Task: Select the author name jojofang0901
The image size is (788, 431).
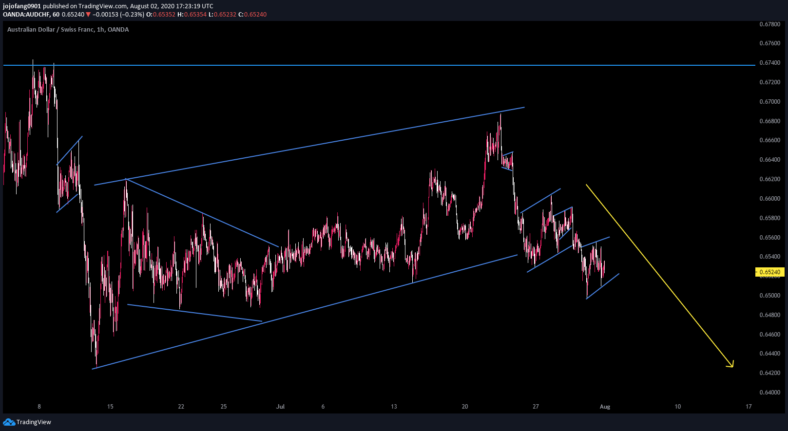Action: point(22,6)
